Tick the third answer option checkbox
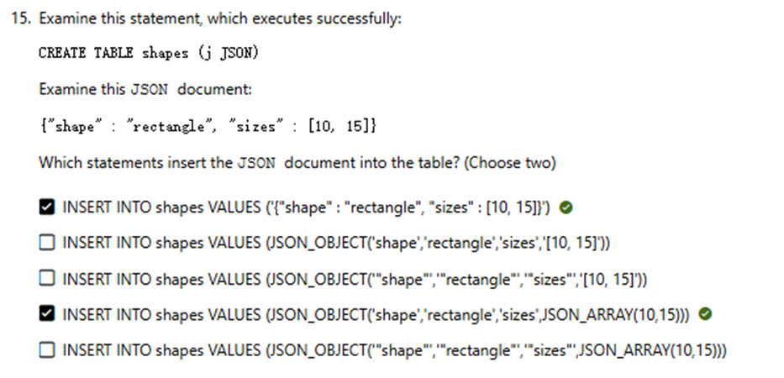 pyautogui.click(x=47, y=279)
